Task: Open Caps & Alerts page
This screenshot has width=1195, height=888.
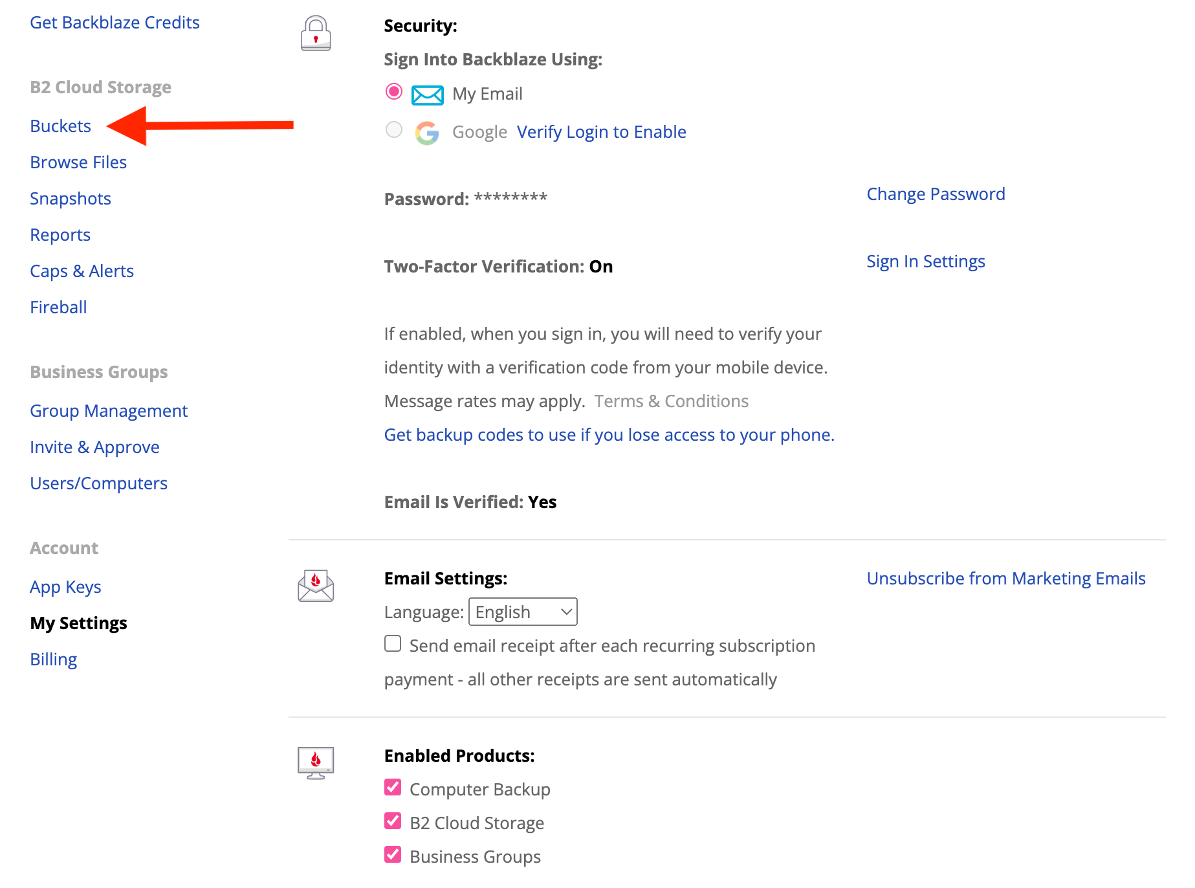Action: [82, 271]
